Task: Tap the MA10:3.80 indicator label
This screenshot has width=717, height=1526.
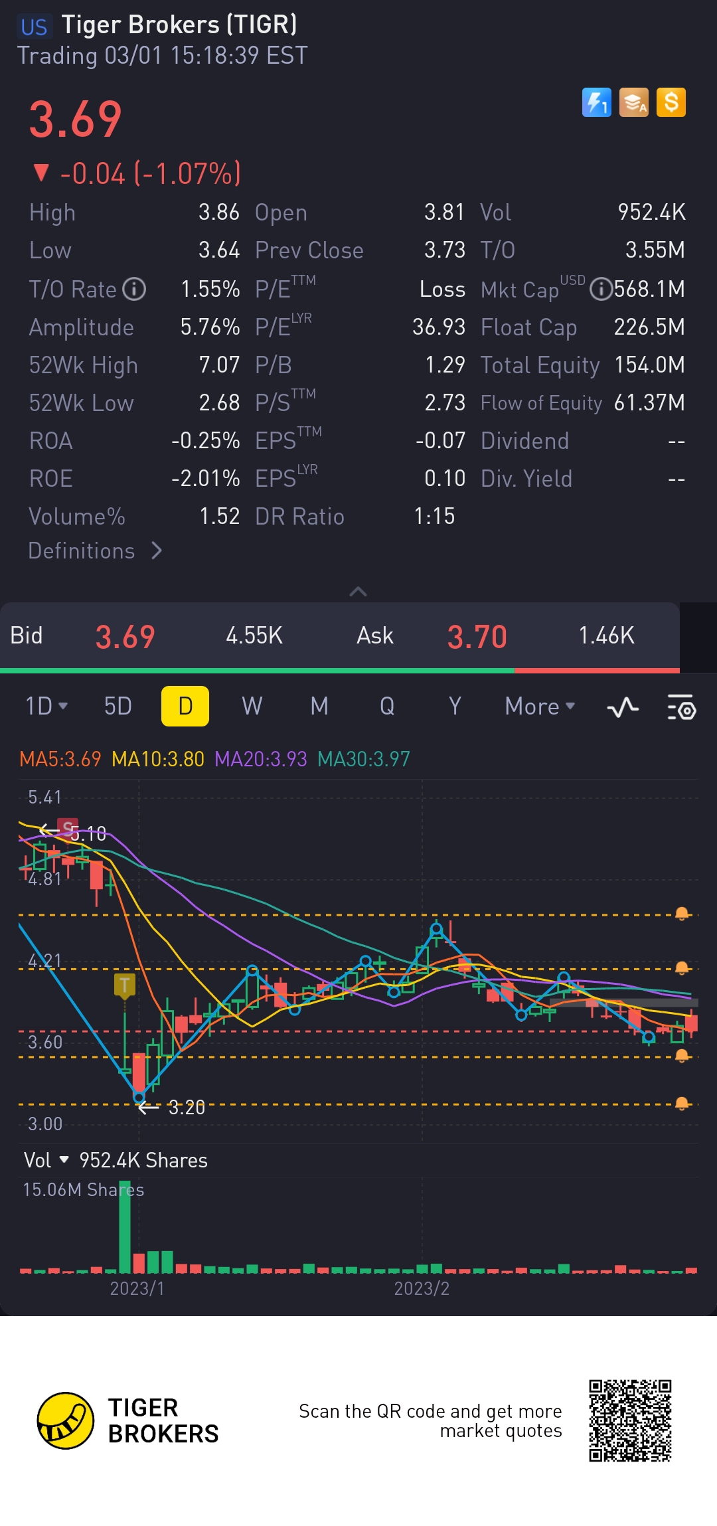Action: click(x=158, y=759)
